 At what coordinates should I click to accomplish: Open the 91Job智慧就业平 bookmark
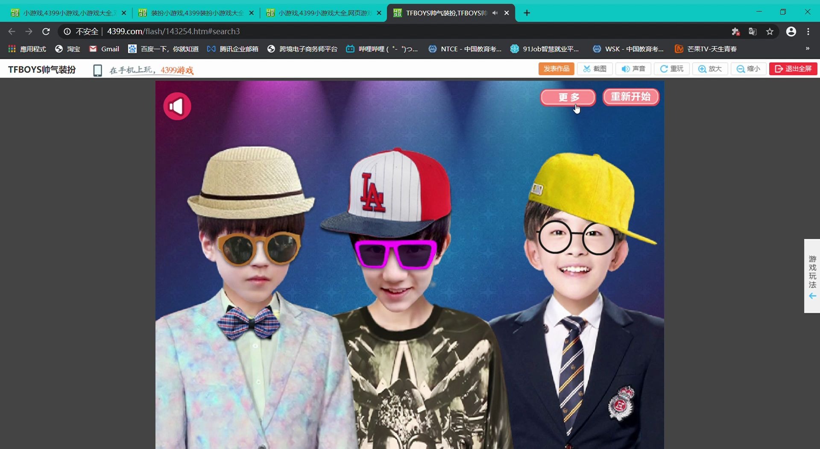(545, 49)
